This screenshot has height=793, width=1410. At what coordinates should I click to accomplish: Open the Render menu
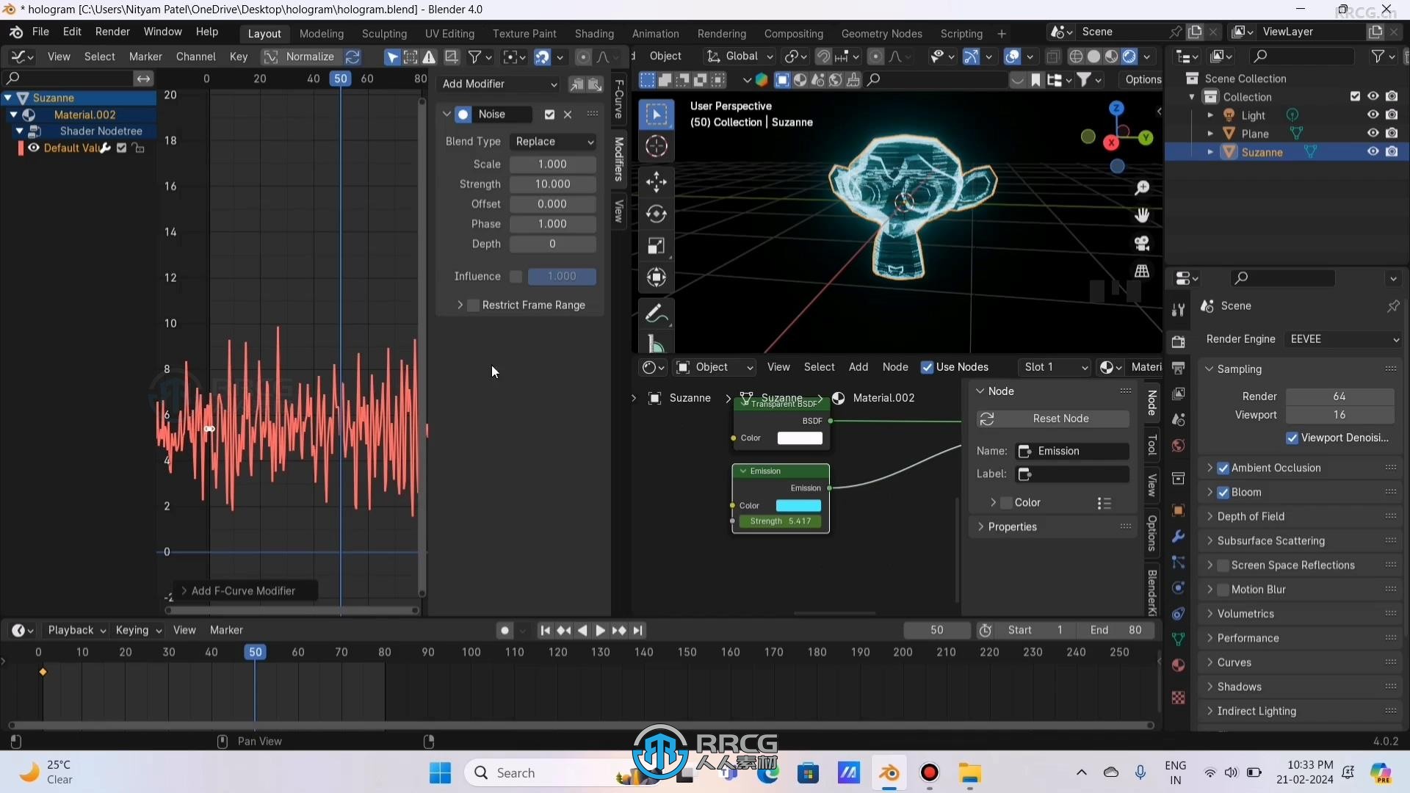tap(112, 32)
